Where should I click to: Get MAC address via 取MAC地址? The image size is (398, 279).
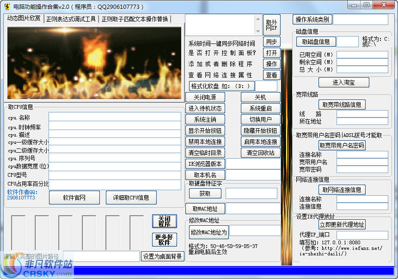tap(205, 208)
